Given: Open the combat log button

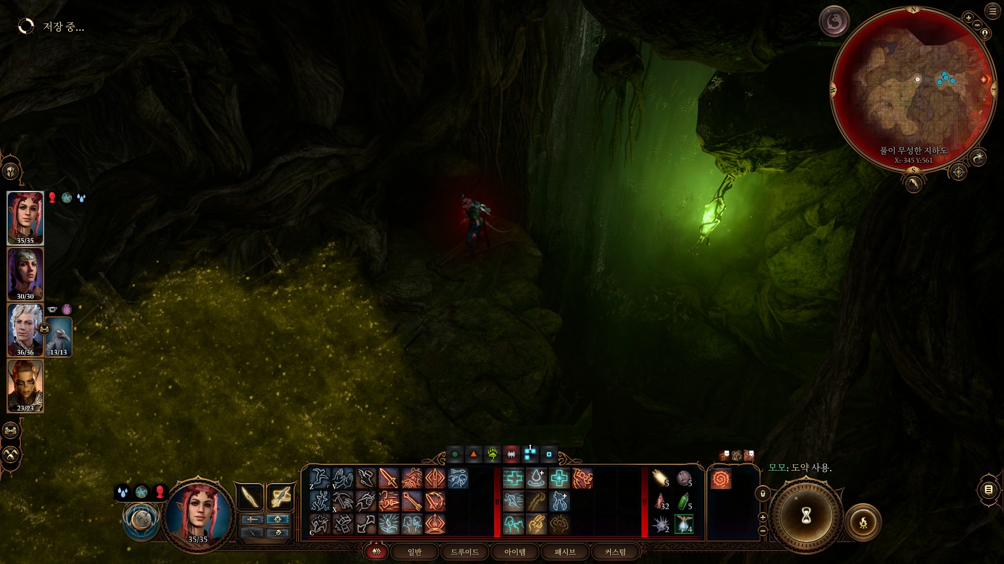Looking at the screenshot, I should tap(988, 489).
